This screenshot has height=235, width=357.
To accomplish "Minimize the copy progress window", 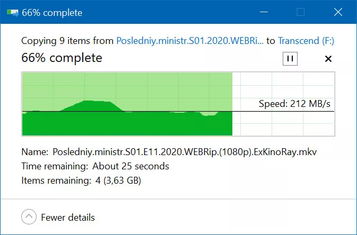I will (264, 12).
